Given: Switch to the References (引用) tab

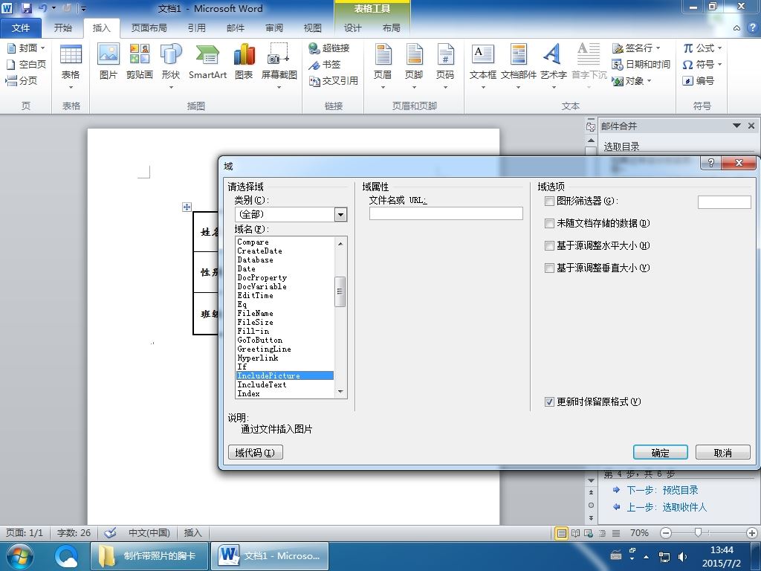Looking at the screenshot, I should pyautogui.click(x=196, y=28).
